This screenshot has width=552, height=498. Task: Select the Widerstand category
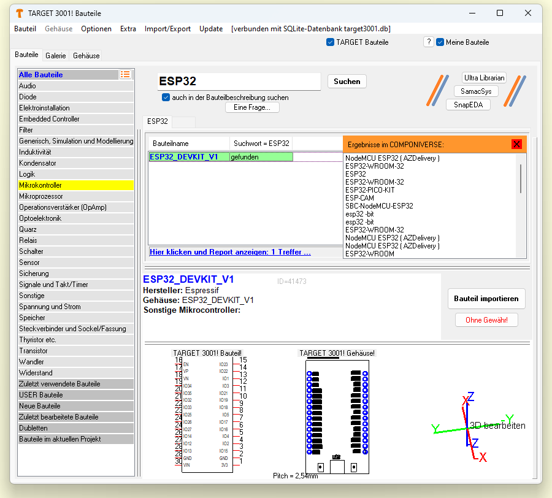click(75, 373)
